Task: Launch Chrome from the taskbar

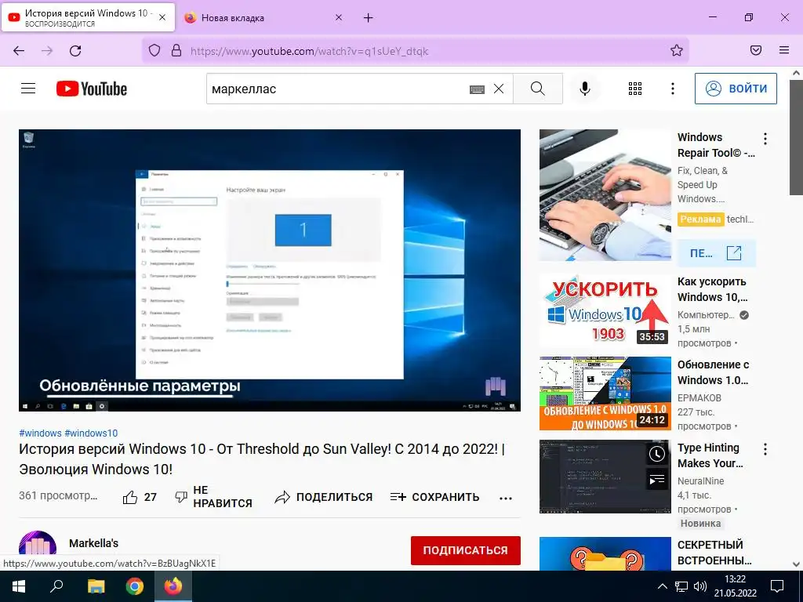Action: pyautogui.click(x=135, y=586)
